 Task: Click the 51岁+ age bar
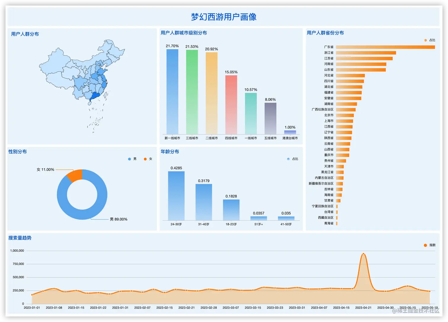point(259,218)
